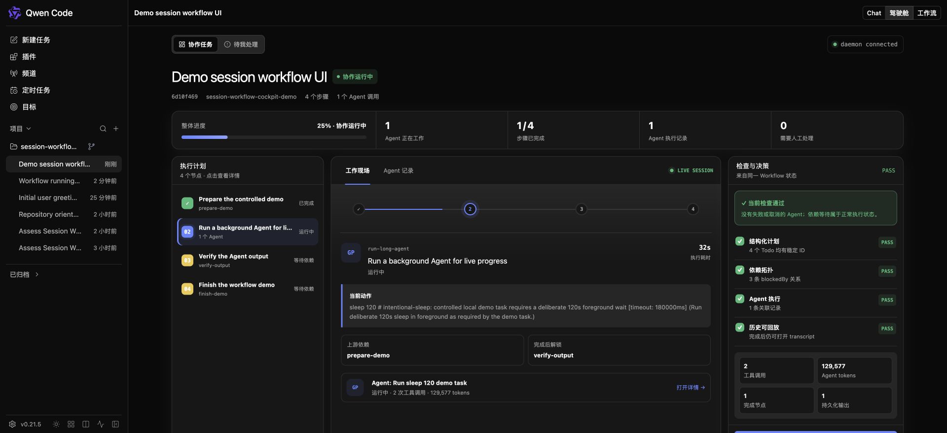The width and height of the screenshot is (947, 433).
Task: Click step 1 checkmark node on timeline
Action: (359, 209)
